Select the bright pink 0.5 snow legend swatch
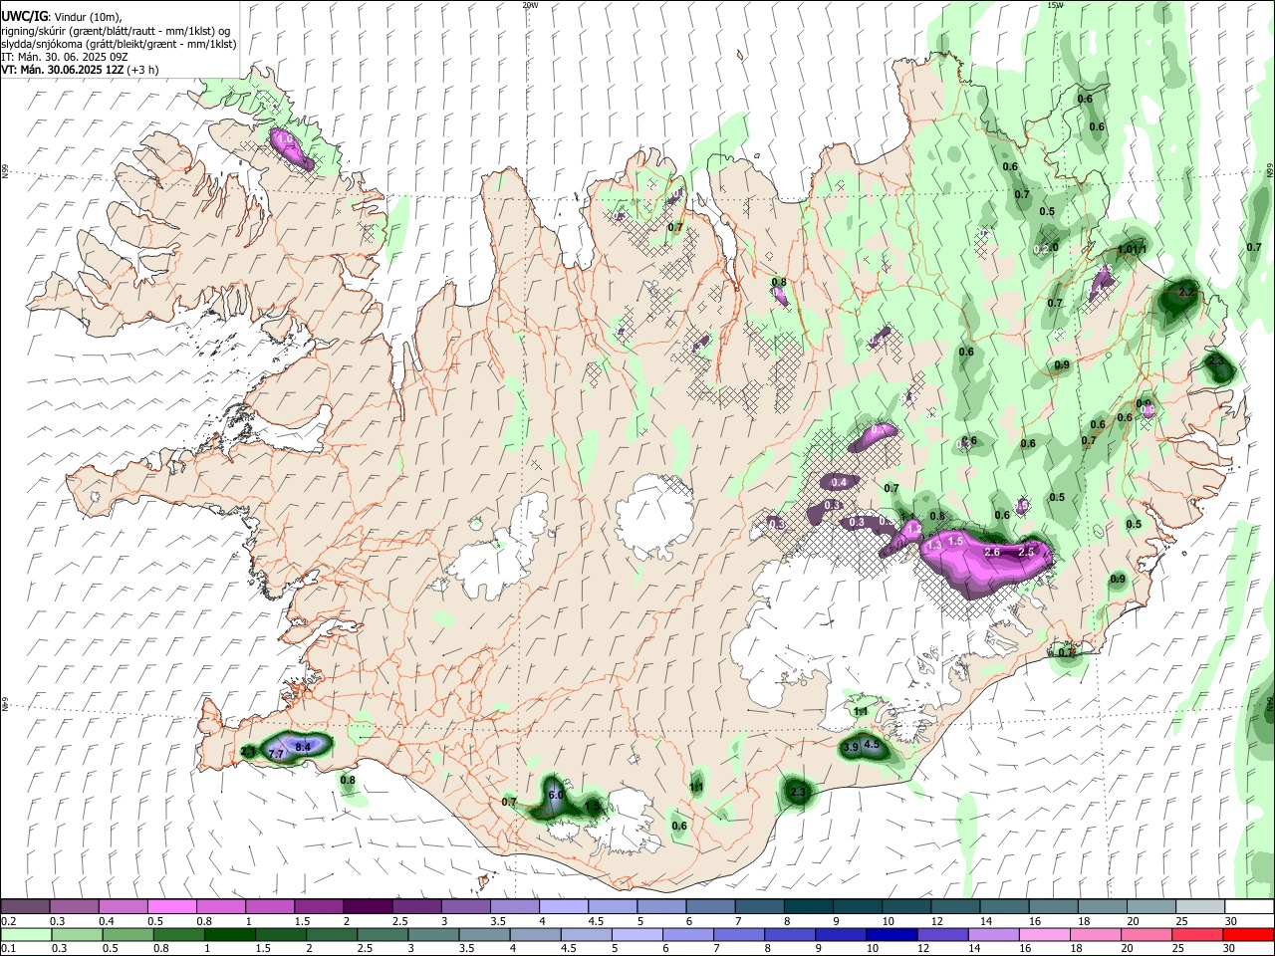The image size is (1275, 956). click(x=172, y=906)
